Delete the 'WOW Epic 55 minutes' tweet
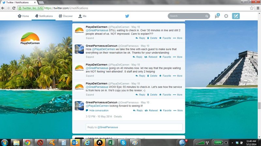Image resolution: width=261 pixels, height=146 pixels. click(x=152, y=95)
